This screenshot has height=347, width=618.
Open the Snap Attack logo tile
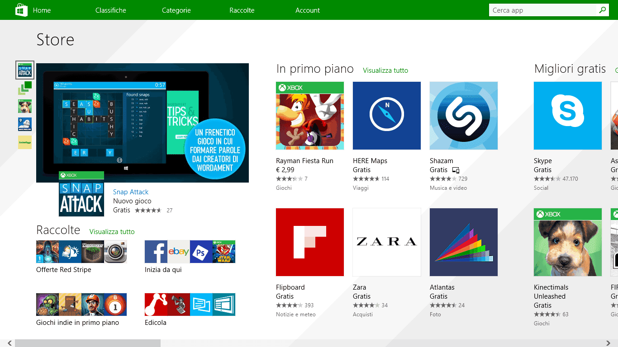(81, 194)
